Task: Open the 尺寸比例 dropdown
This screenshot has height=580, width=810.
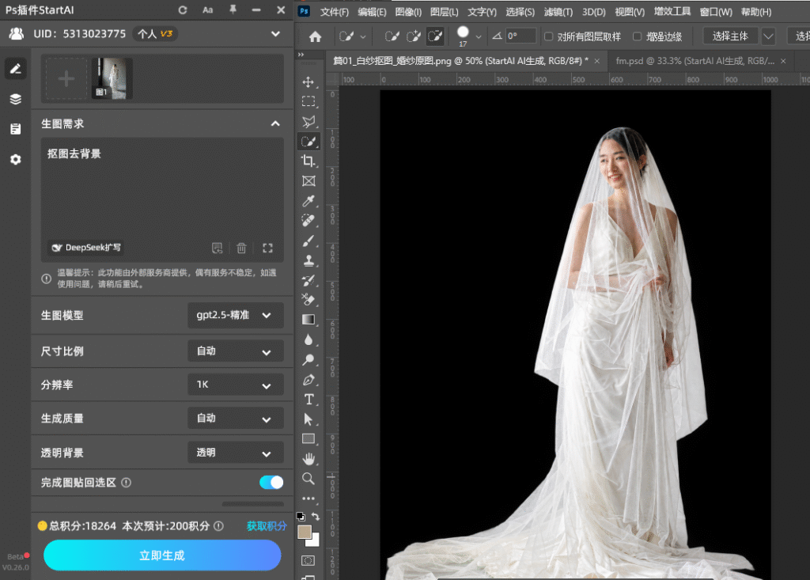Action: (x=235, y=351)
